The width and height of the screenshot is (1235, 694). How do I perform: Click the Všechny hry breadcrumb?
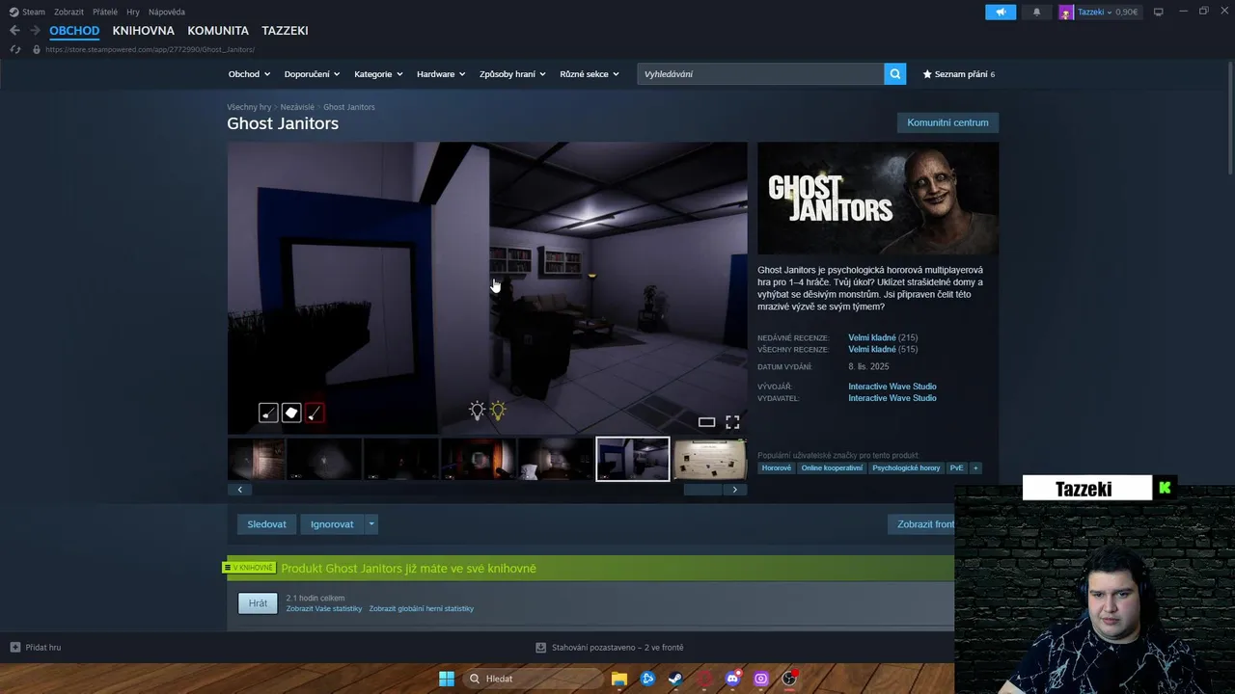(249, 107)
